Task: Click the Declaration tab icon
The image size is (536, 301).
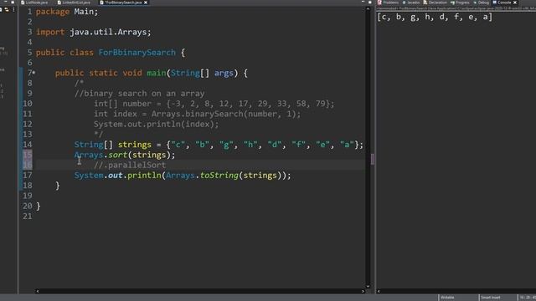Action: (425, 3)
